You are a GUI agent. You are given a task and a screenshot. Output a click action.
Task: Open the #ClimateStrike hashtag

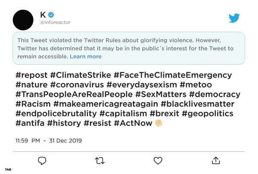coord(81,75)
